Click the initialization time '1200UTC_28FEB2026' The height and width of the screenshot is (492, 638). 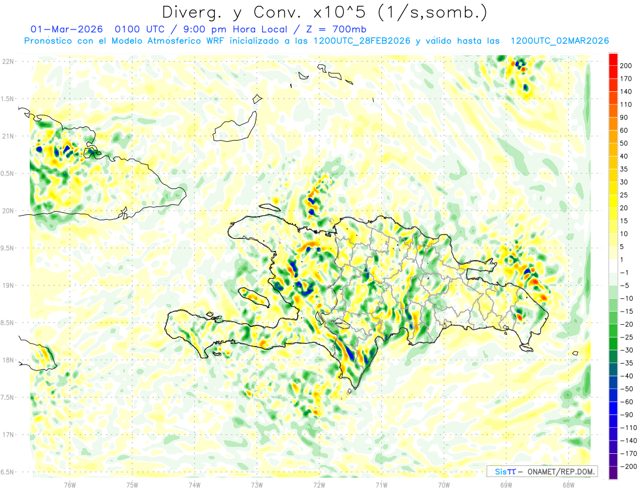tap(362, 41)
